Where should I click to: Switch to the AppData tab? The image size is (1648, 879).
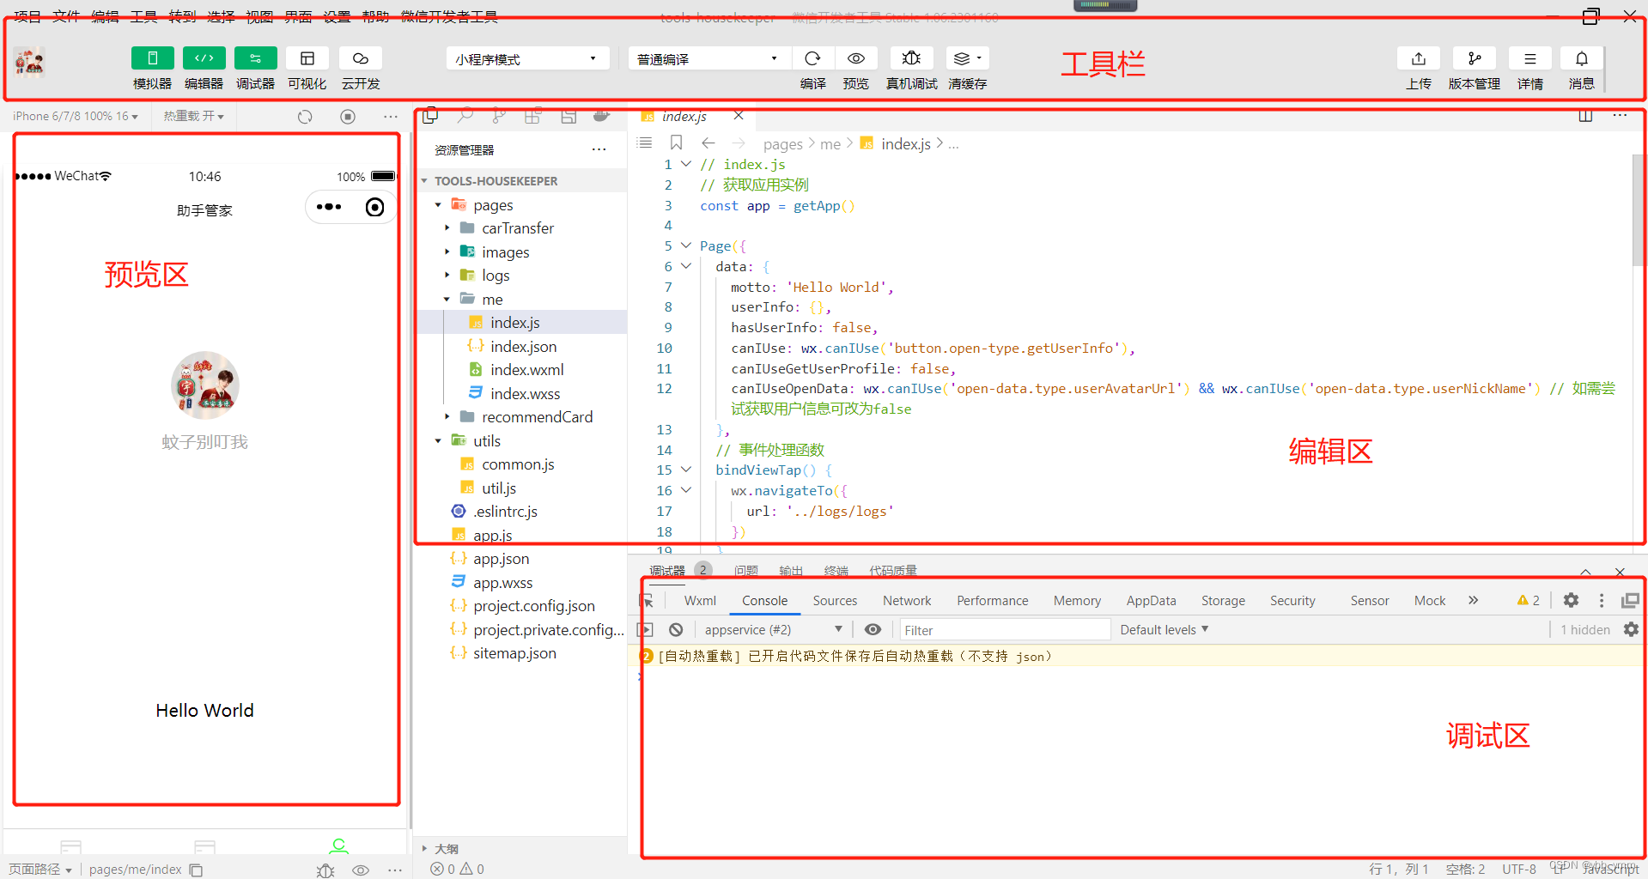(1151, 601)
